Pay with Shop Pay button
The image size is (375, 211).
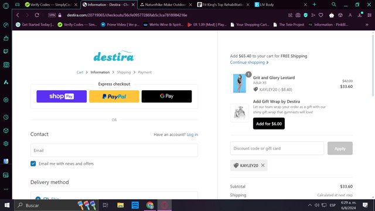pos(62,96)
